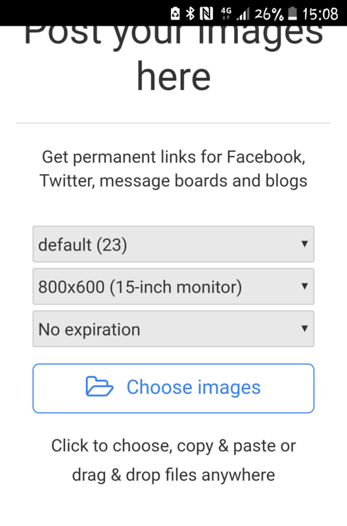347x526 pixels.
Task: Open the No expiration dropdown
Action: 173,329
